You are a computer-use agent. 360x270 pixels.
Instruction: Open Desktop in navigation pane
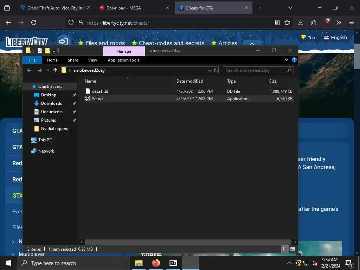coord(49,95)
